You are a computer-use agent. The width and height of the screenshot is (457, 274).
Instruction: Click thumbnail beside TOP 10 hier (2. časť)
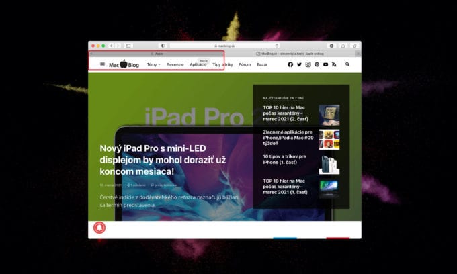coord(329,115)
